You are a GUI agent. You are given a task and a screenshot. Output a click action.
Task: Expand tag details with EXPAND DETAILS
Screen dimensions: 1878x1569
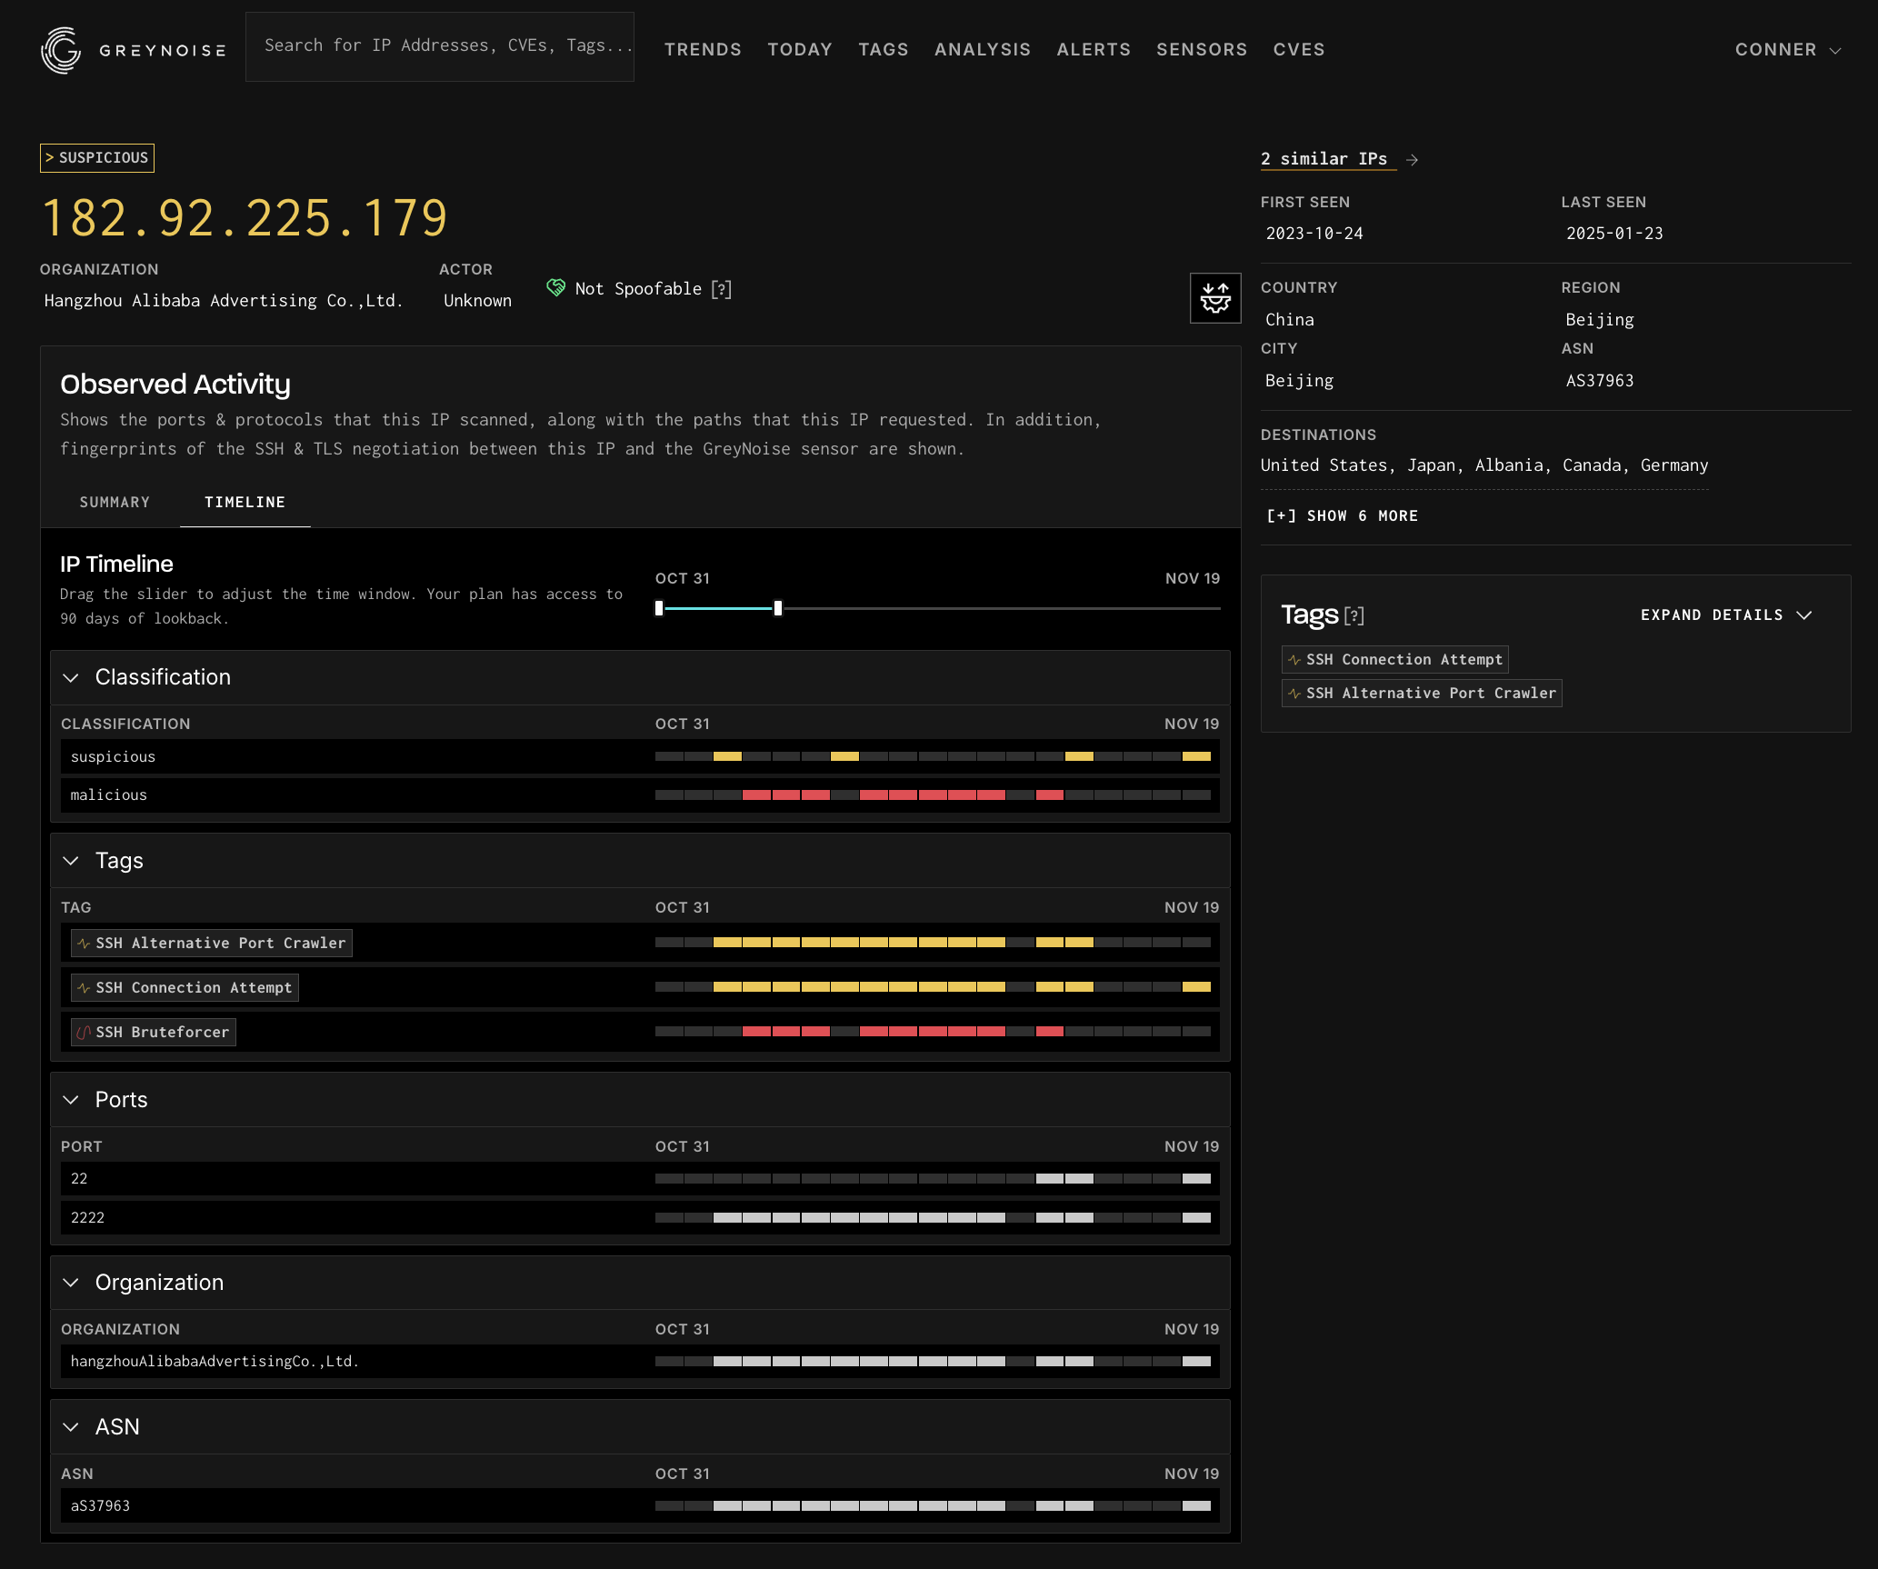click(x=1726, y=615)
